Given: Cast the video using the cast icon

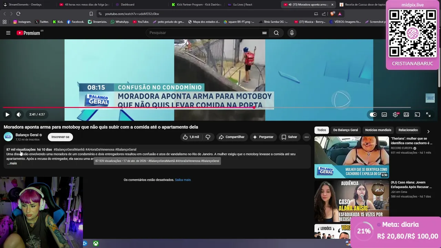Looking at the screenshot, I should [x=417, y=115].
